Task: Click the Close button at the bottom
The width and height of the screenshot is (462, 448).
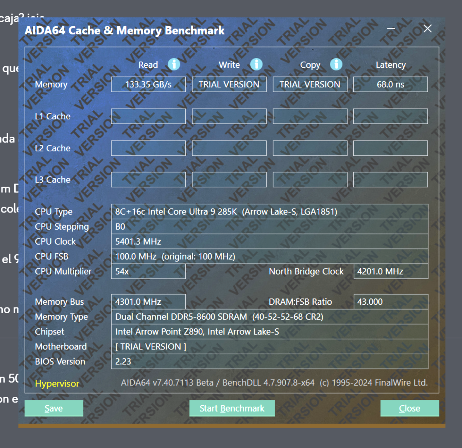Action: tap(410, 408)
